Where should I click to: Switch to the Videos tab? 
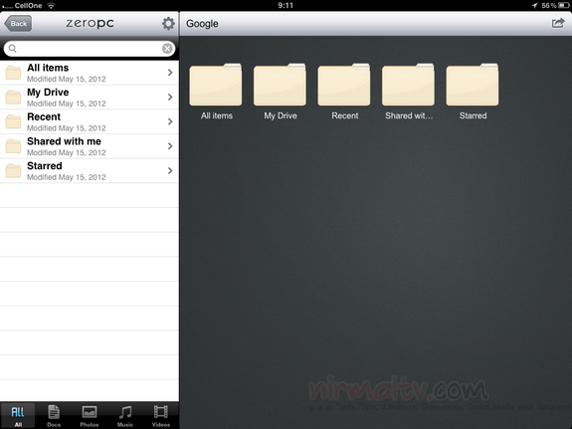(x=161, y=415)
